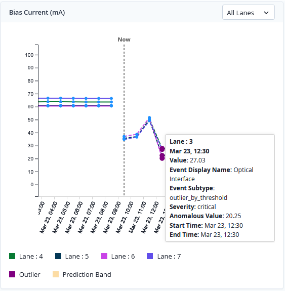Click the Severity: critical tooltip line
The width and height of the screenshot is (285, 291).
193,206
